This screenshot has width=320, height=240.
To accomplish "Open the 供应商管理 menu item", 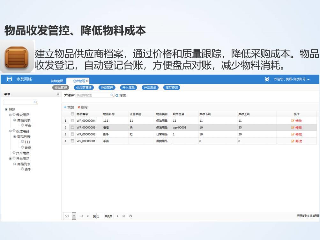I will tap(84, 88).
